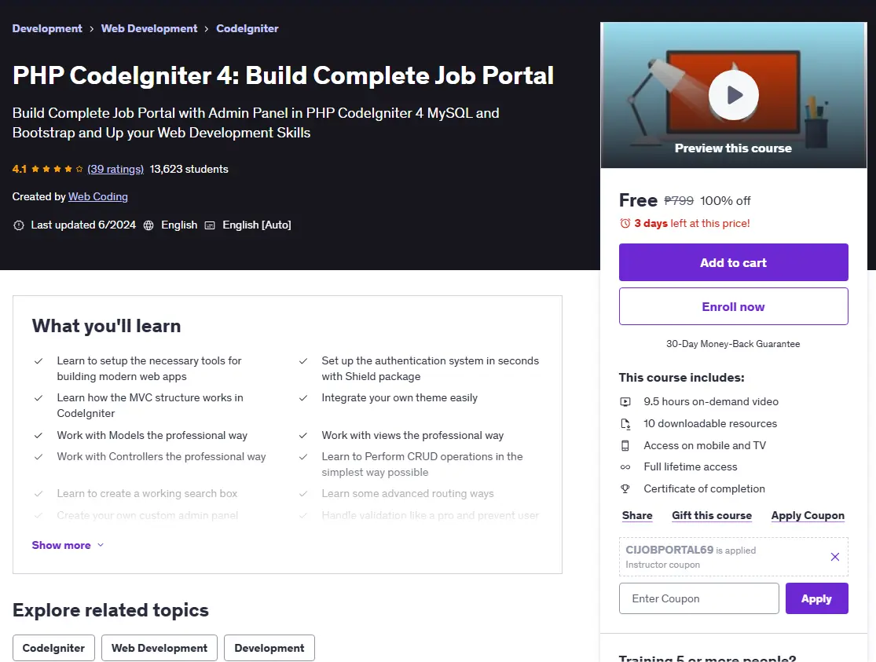
Task: Open the Share course link
Action: [x=637, y=516]
